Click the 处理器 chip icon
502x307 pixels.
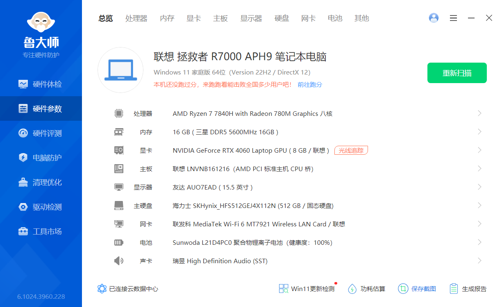(x=119, y=113)
